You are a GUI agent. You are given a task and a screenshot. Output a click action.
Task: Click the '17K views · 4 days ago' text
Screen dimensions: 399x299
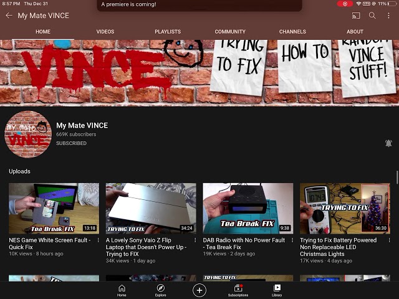(x=326, y=260)
